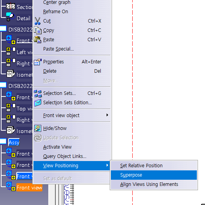
Task: Click Front view icon directly above Top view
Action: point(11,96)
